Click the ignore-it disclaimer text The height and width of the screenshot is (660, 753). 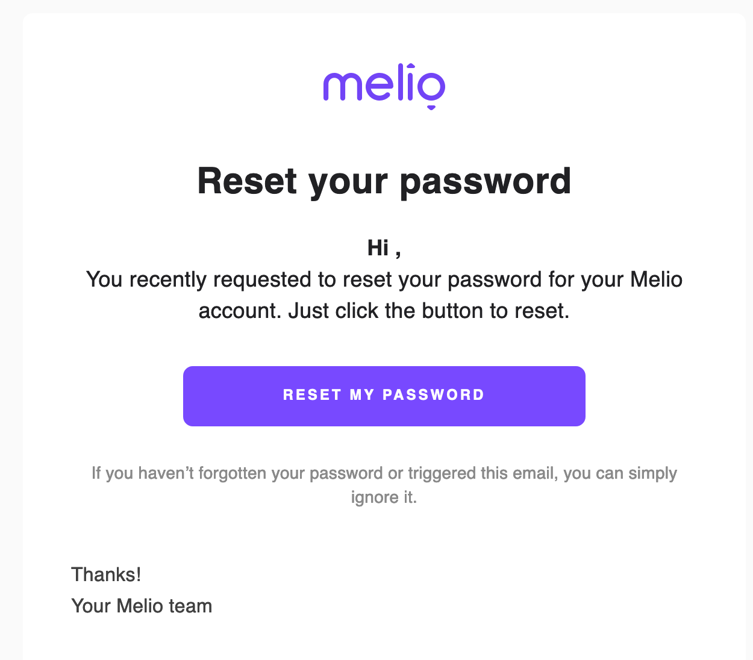pos(384,485)
